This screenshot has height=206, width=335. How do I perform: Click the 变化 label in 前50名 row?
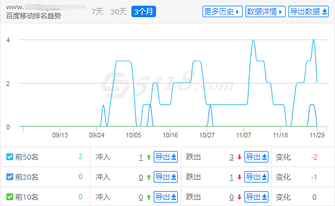click(283, 157)
